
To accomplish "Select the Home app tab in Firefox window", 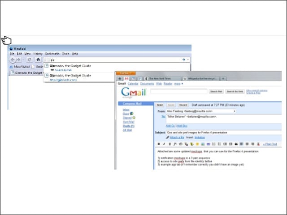I will click(x=120, y=79).
